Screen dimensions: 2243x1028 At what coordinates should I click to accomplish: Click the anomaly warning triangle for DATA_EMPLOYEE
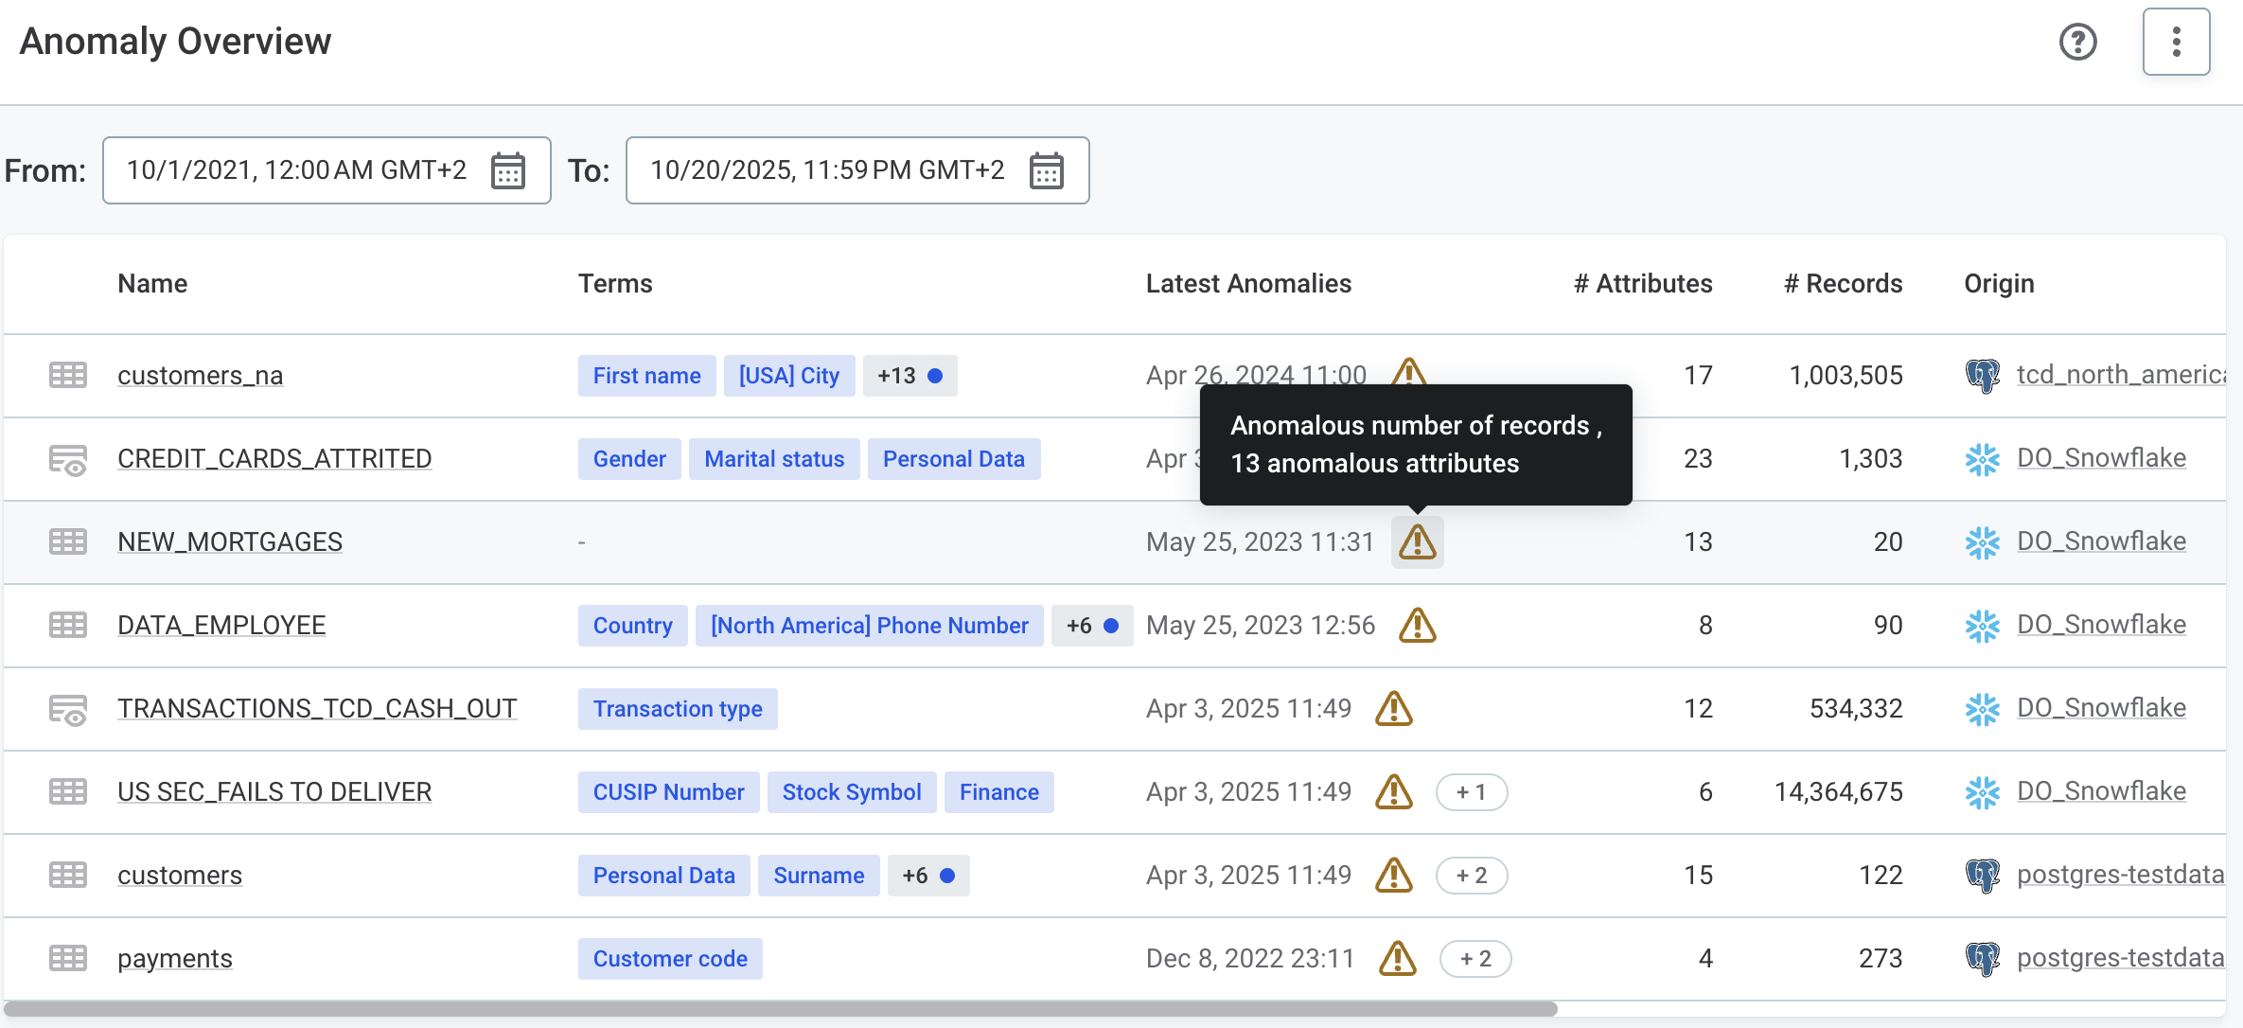pyautogui.click(x=1418, y=625)
